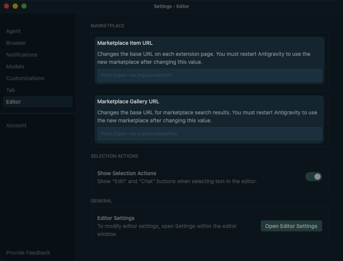Viewport: 343px width, 261px height.
Task: Maximize the window using green button
Action: (24, 6)
